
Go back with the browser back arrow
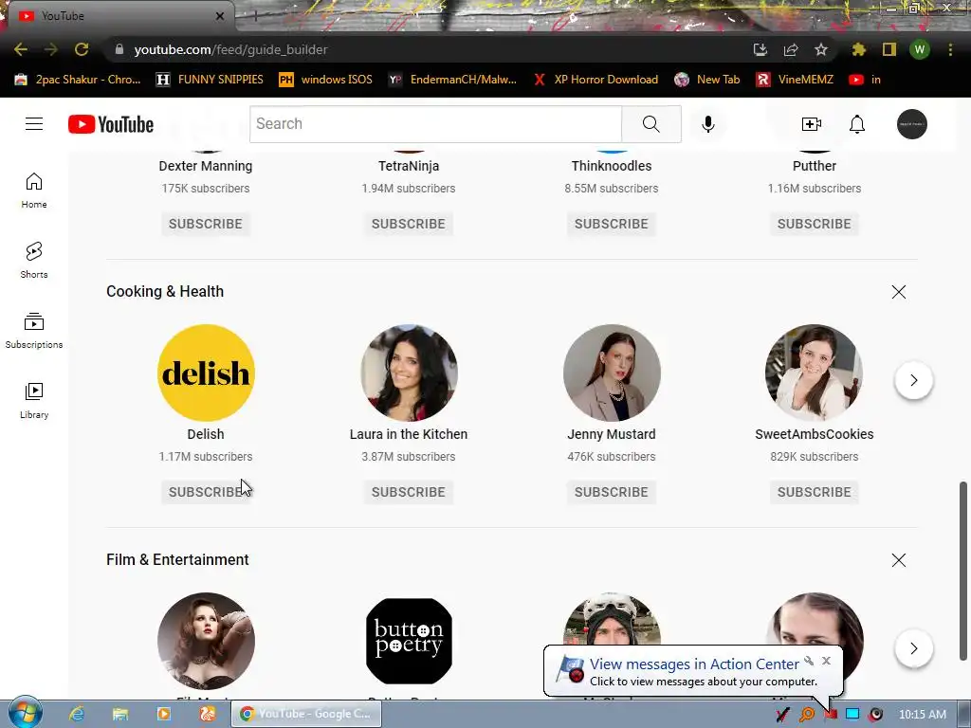[x=21, y=49]
